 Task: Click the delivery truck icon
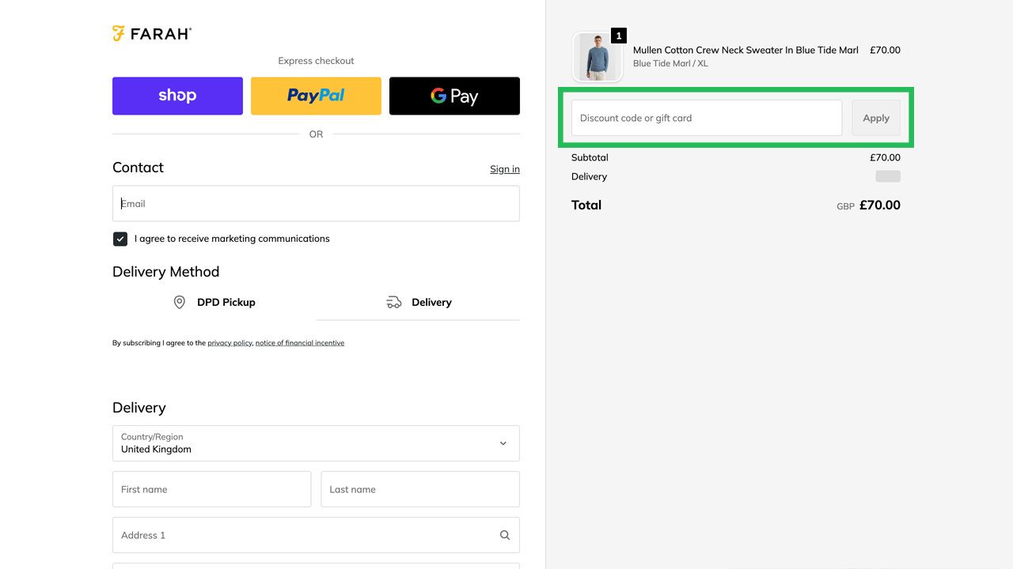coord(393,302)
